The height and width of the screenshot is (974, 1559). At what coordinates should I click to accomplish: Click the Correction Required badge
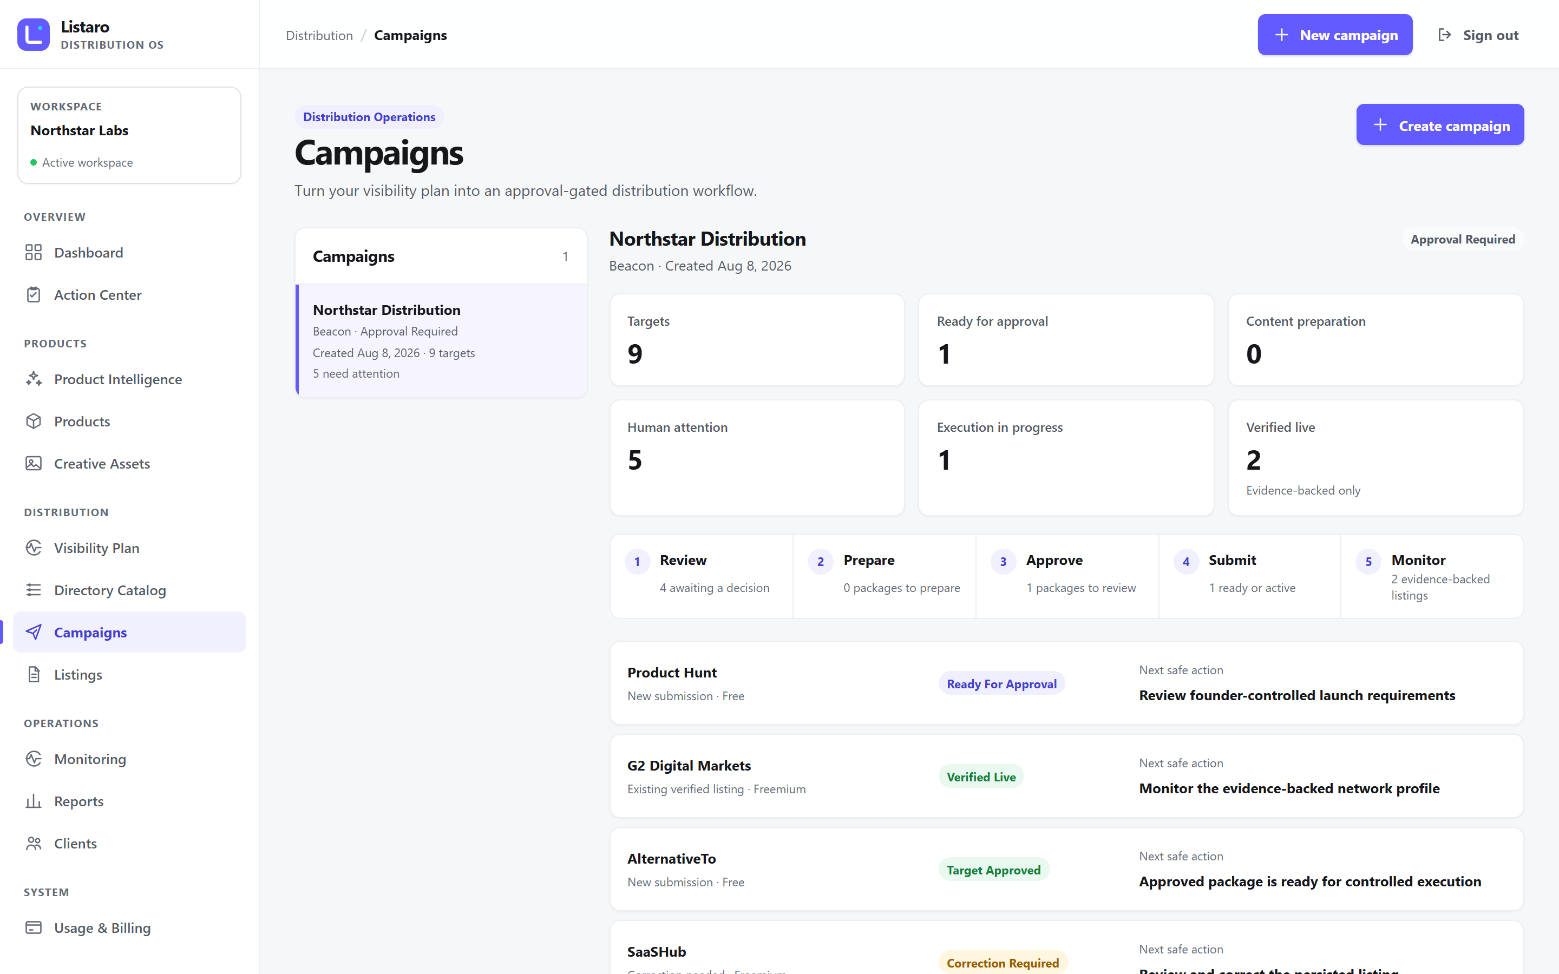pos(1003,963)
